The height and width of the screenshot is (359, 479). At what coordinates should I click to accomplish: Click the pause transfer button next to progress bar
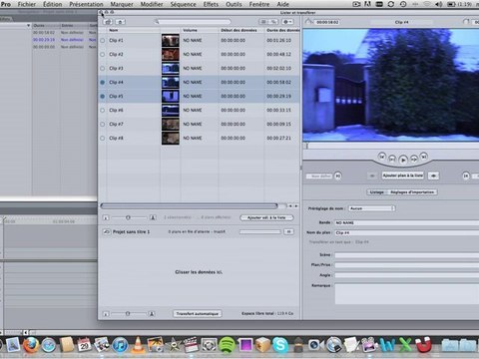(x=288, y=231)
